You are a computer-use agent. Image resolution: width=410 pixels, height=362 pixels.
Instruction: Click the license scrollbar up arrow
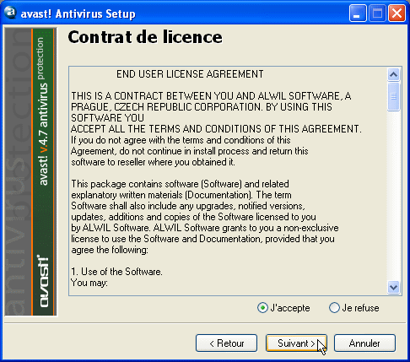point(393,75)
